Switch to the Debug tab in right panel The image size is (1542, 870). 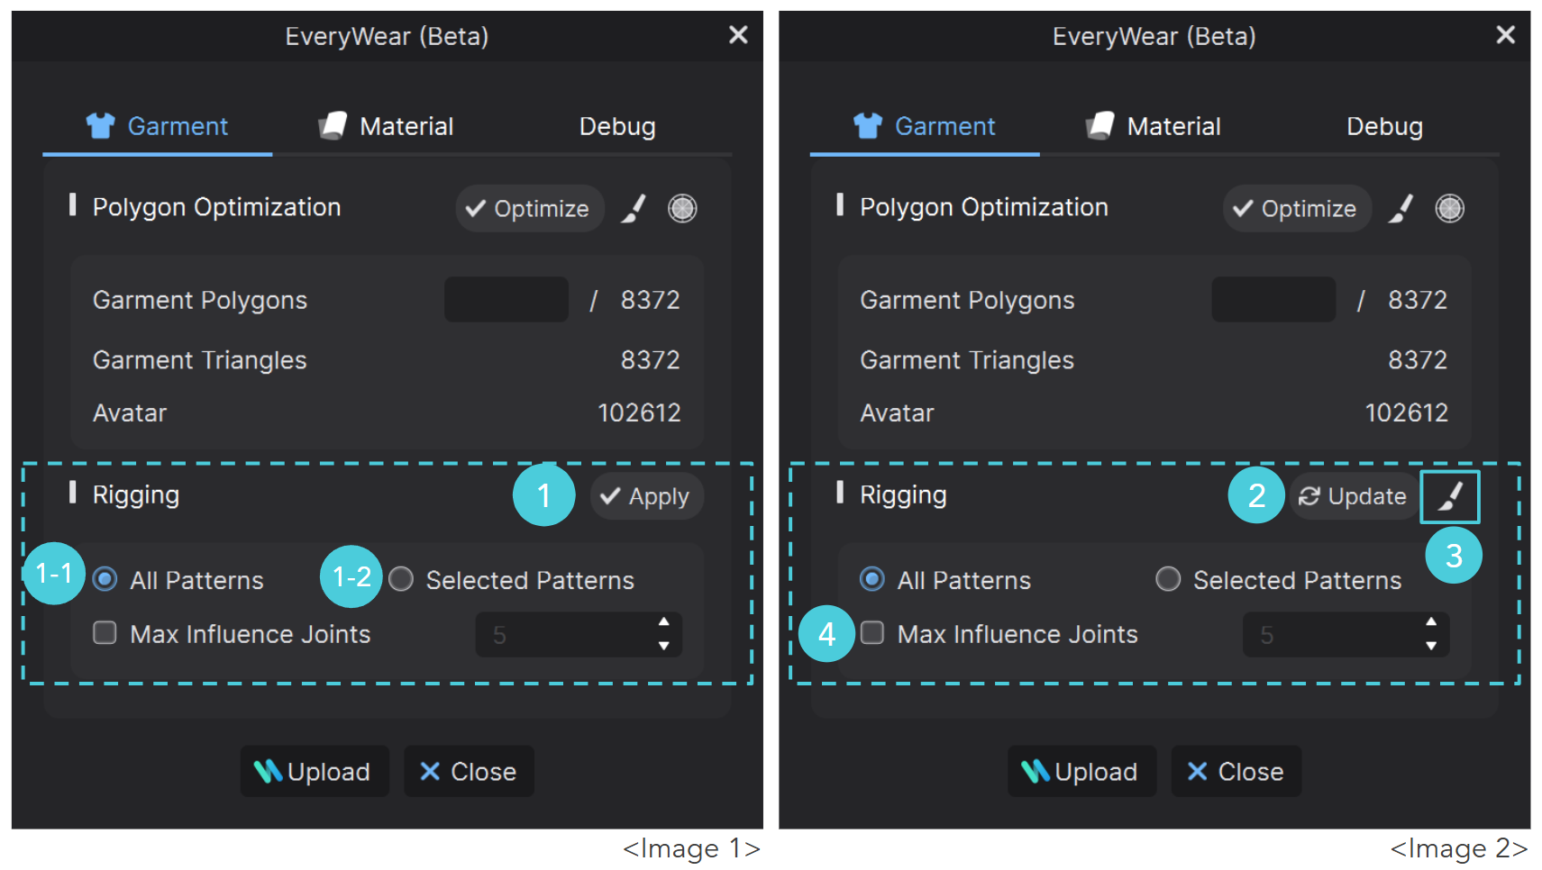point(1384,126)
